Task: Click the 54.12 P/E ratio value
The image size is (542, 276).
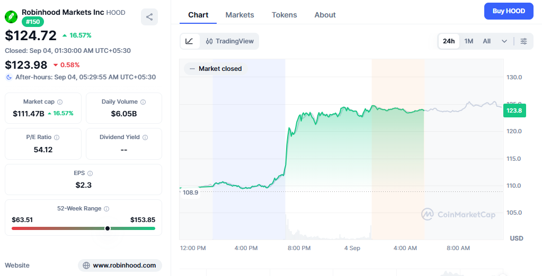Action: (x=43, y=150)
